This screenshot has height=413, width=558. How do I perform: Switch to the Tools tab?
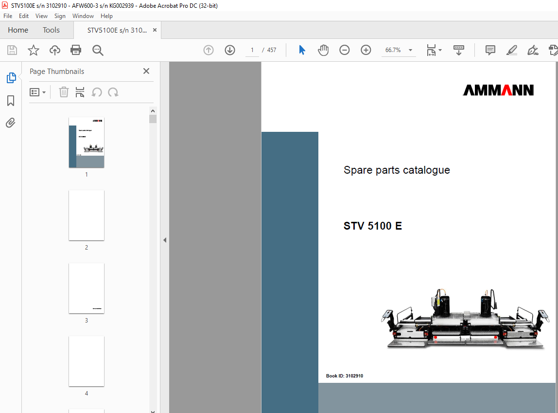tap(51, 30)
